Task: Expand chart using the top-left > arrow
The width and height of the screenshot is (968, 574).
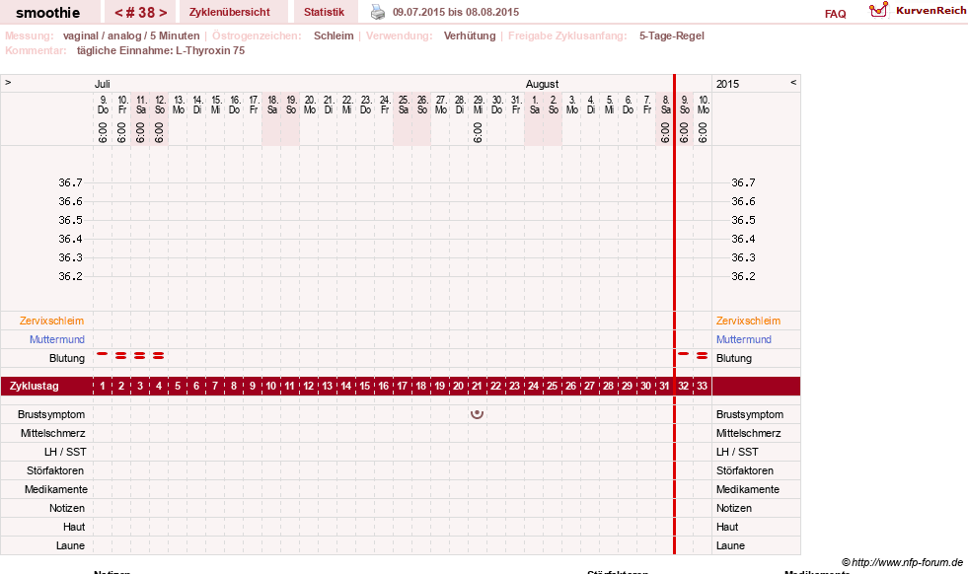Action: point(8,82)
